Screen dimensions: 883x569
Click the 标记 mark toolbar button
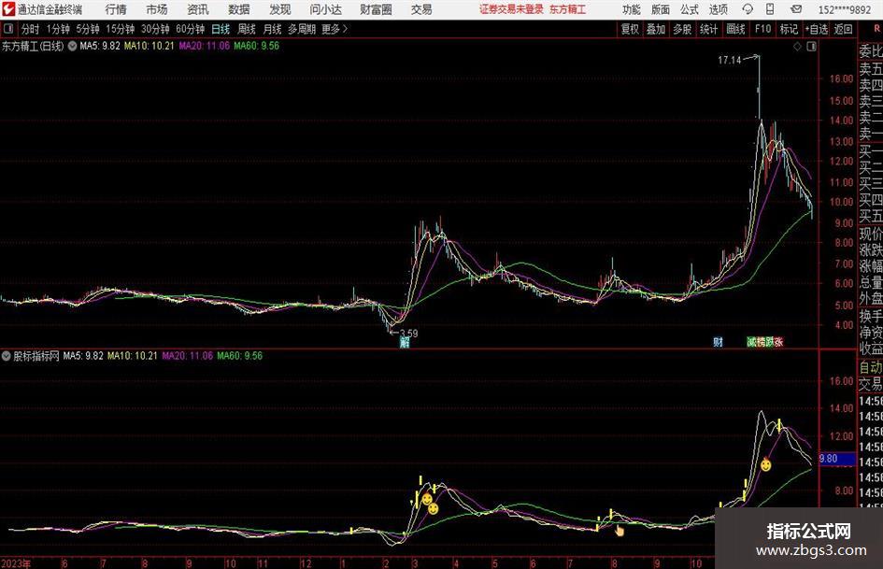pos(789,29)
